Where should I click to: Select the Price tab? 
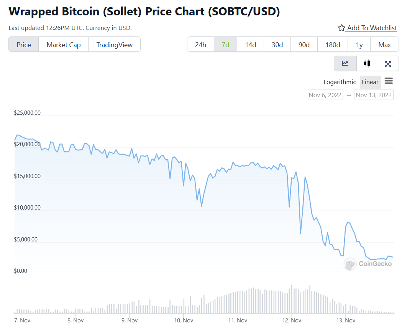24,45
